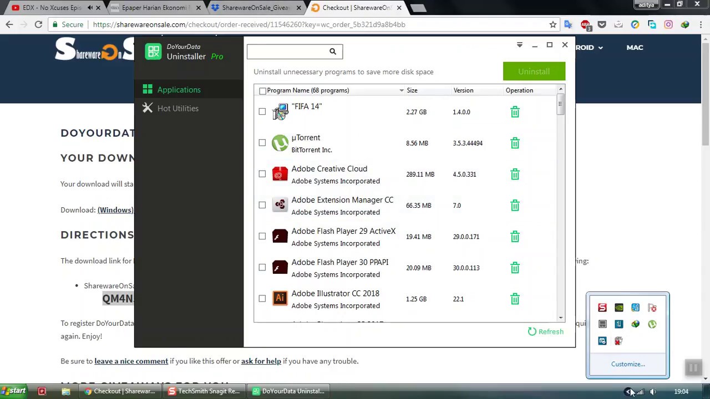
Task: Check the Adobe Extension Manager CC checkbox
Action: 262,205
